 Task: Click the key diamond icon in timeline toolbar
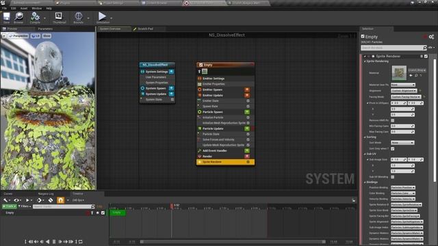(39, 200)
